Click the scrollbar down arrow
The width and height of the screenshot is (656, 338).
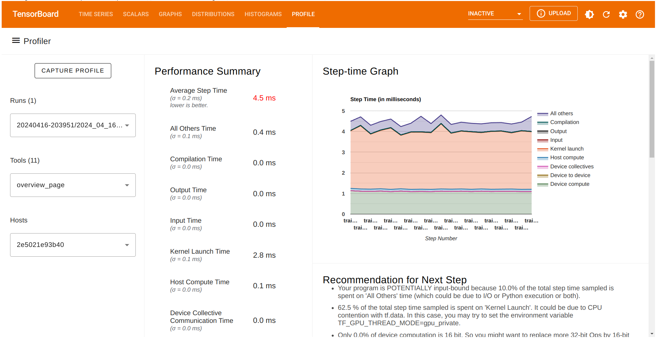(652, 334)
